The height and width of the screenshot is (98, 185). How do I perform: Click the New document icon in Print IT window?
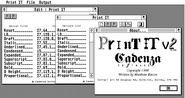(102, 24)
